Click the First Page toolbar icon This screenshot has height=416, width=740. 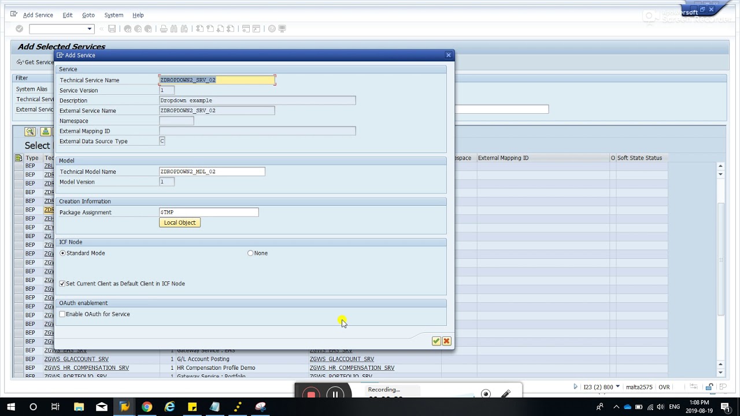click(200, 29)
